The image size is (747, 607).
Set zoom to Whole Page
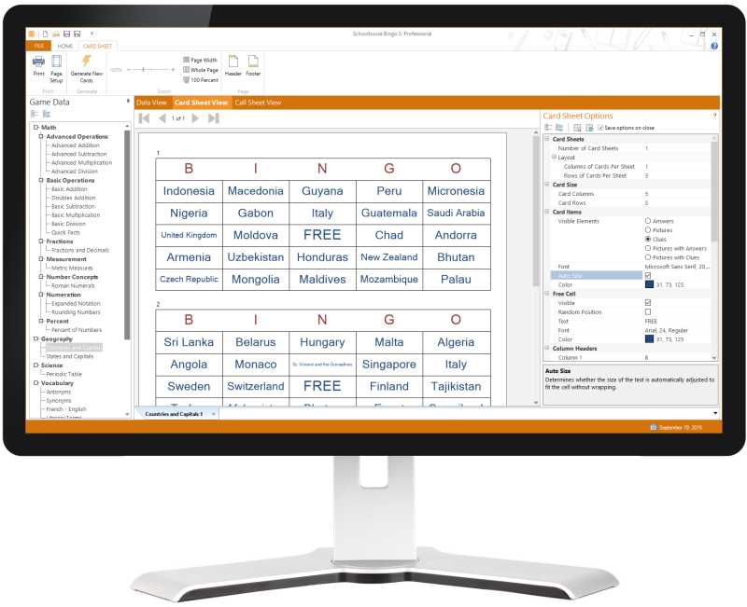pyautogui.click(x=201, y=70)
